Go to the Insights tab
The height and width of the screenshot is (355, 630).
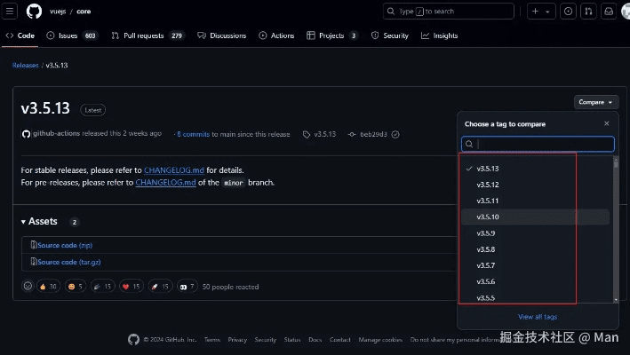click(440, 35)
